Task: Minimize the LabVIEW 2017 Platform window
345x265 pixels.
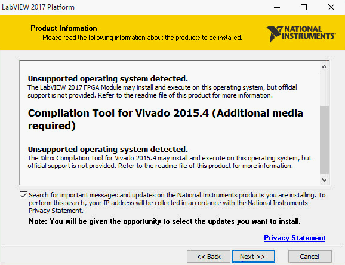Action: pyautogui.click(x=277, y=7)
